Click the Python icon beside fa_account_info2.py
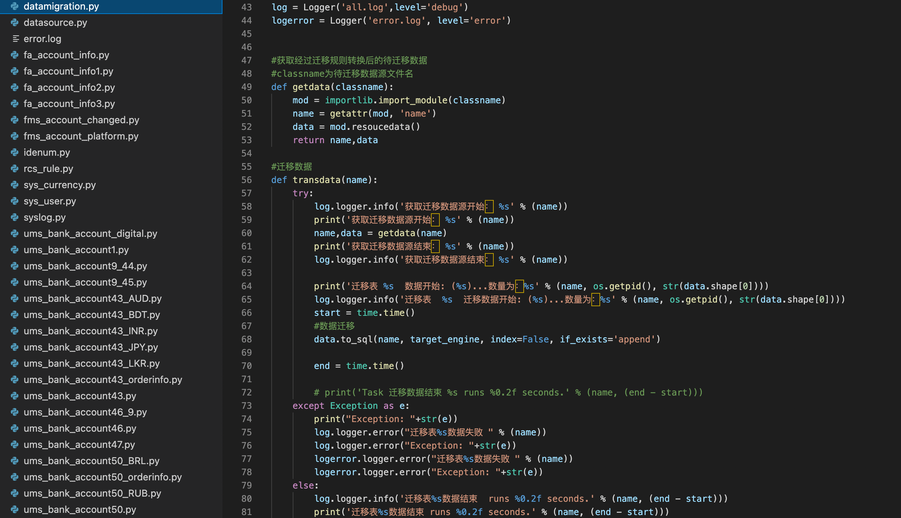 pos(15,87)
